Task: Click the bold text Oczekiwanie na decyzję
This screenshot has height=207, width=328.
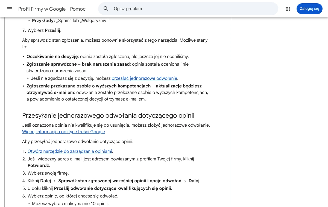Action: 52,57
